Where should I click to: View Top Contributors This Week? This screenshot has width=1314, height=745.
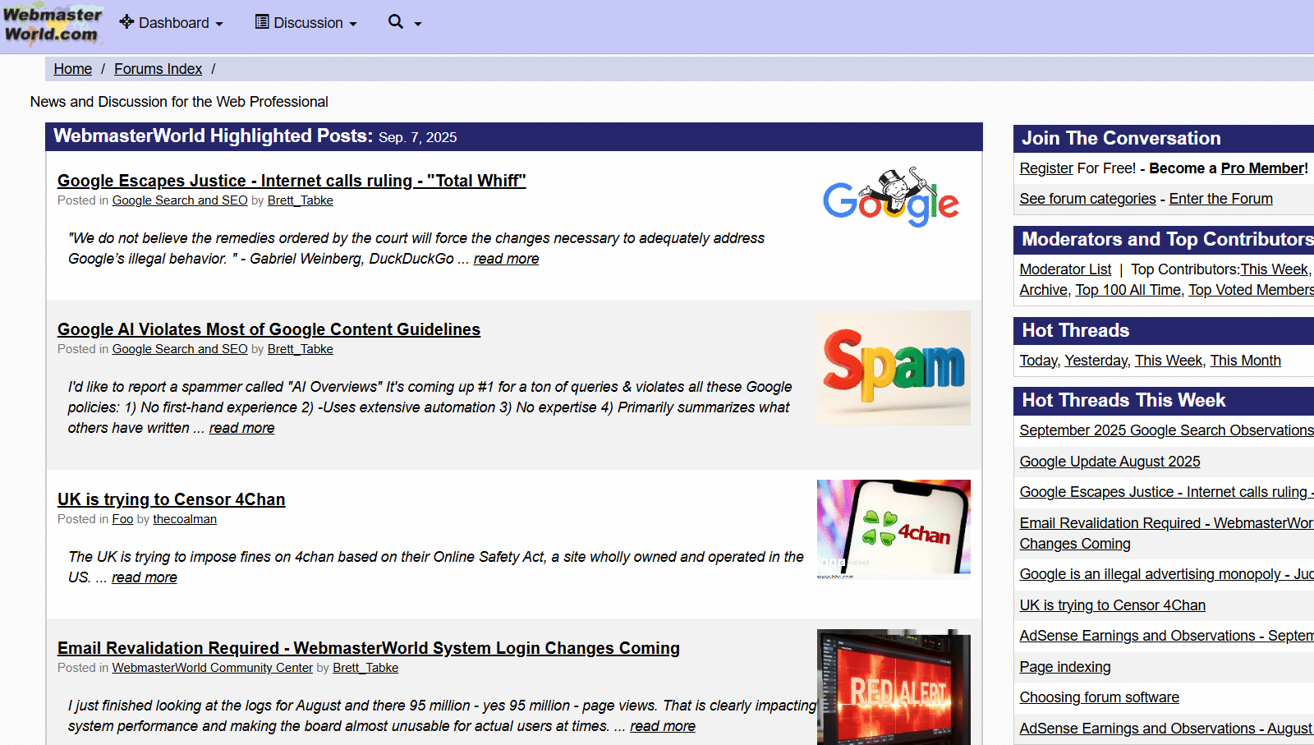1274,269
